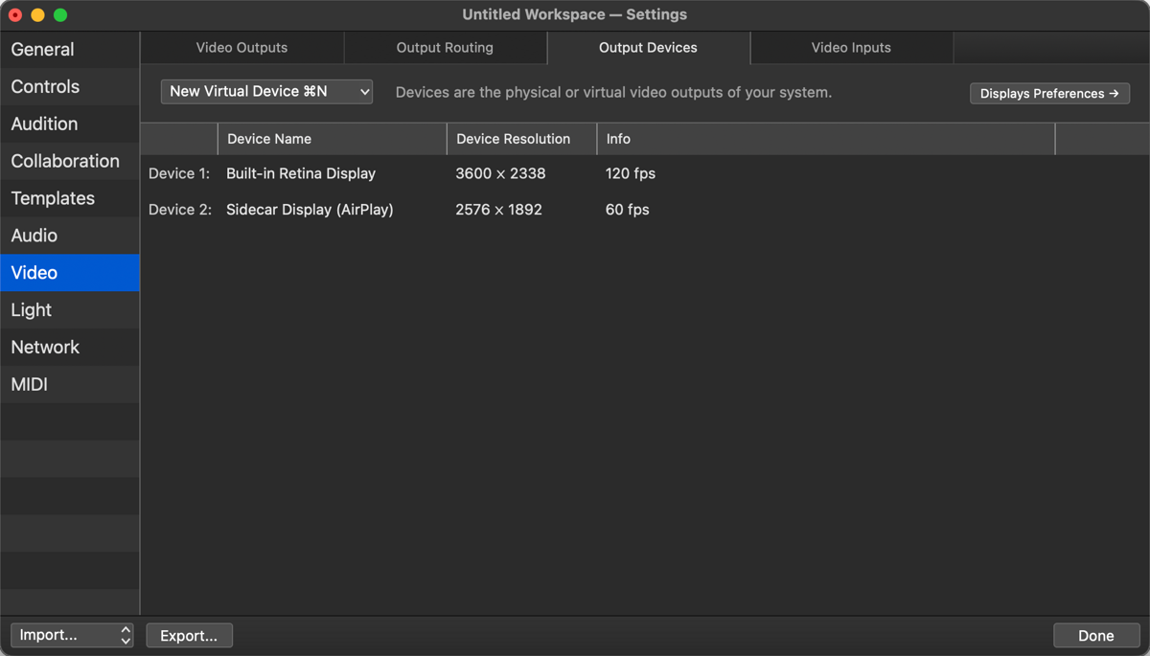Click the 120 fps info cell
Image resolution: width=1150 pixels, height=656 pixels.
631,174
